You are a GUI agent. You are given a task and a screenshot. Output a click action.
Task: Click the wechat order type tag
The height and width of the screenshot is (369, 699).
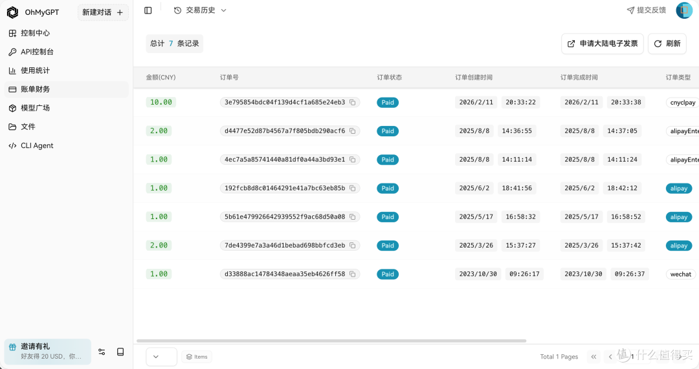pyautogui.click(x=681, y=274)
